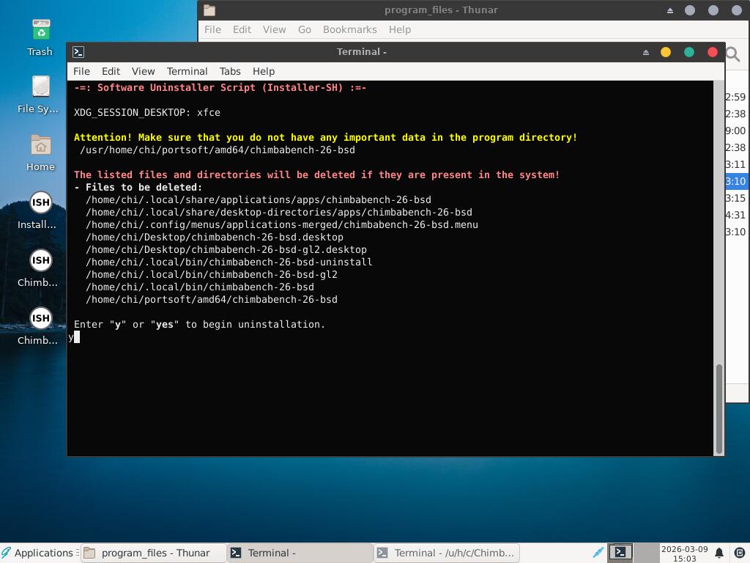Open the Help menu in Terminal

(x=264, y=71)
